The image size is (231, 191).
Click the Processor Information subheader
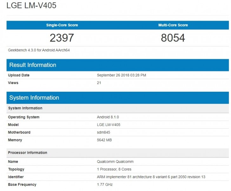coord(28,153)
